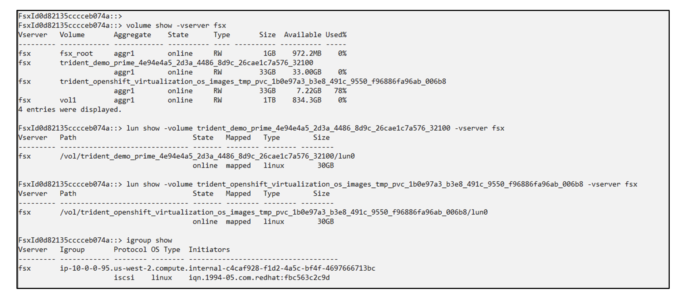This screenshot has height=297, width=688.
Task: Click the 78% used percentage value
Action: coord(340,91)
